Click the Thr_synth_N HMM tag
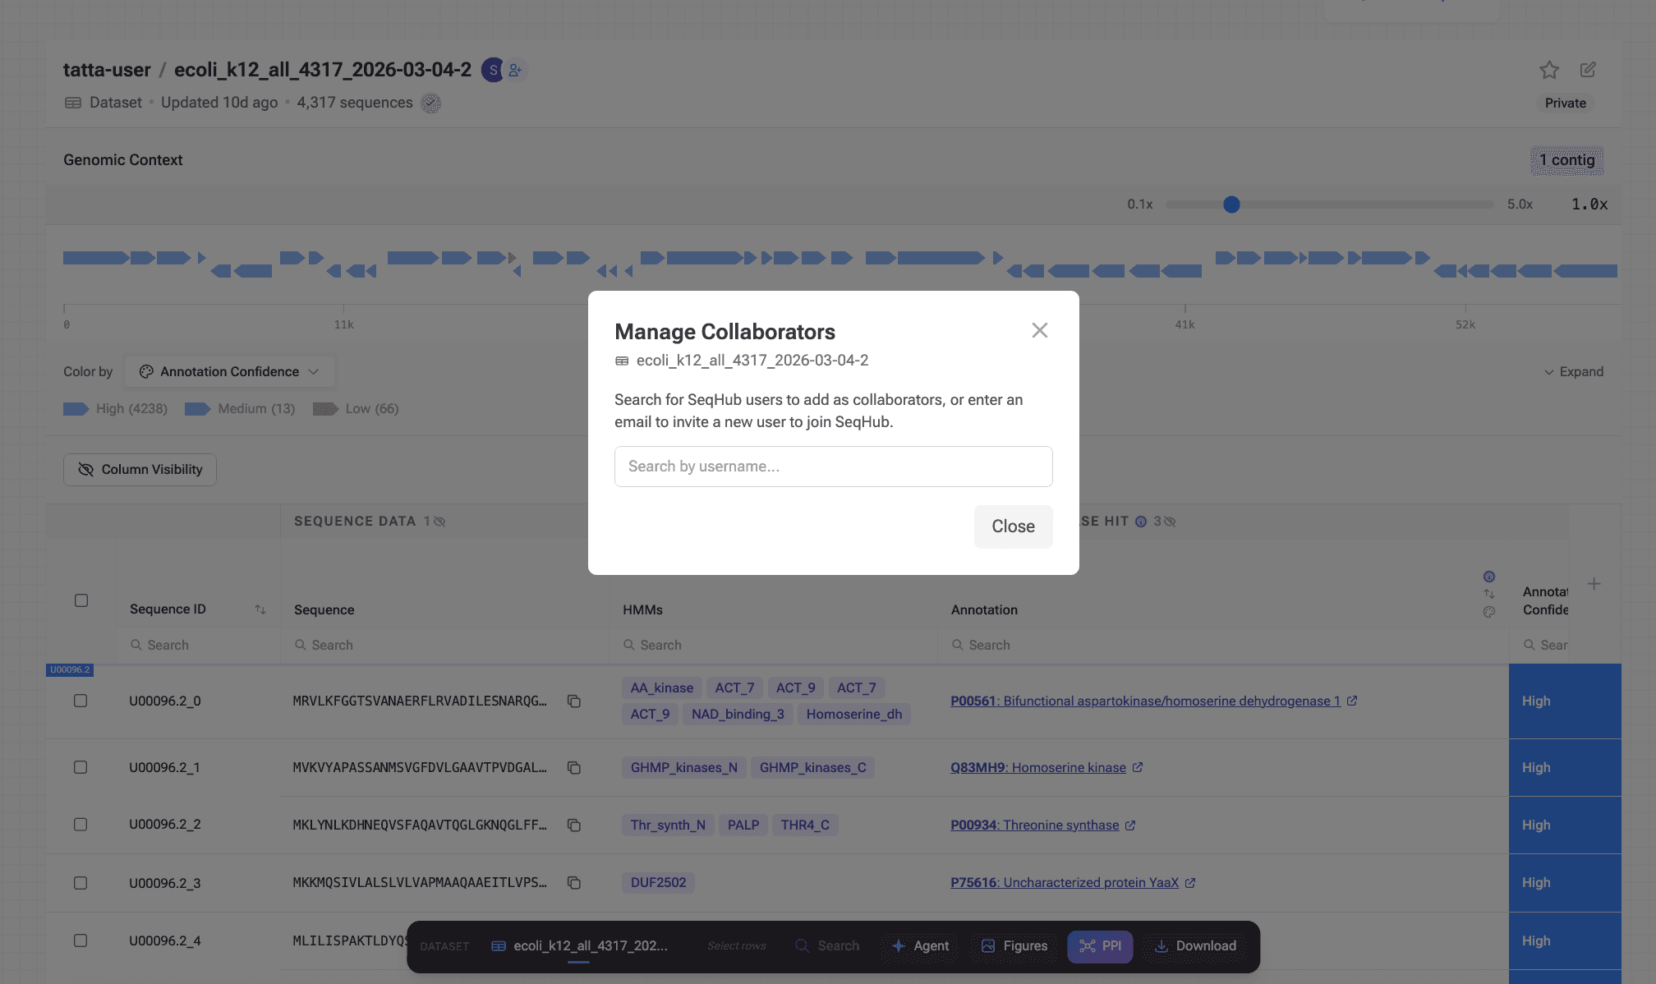This screenshot has width=1656, height=984. 667,825
